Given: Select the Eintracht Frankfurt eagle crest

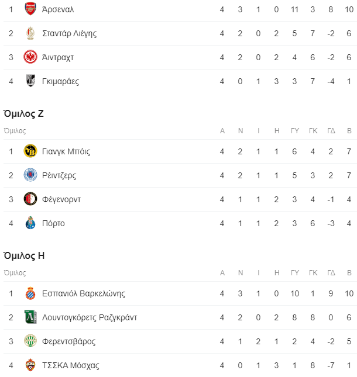Looking at the screenshot, I should [30, 57].
